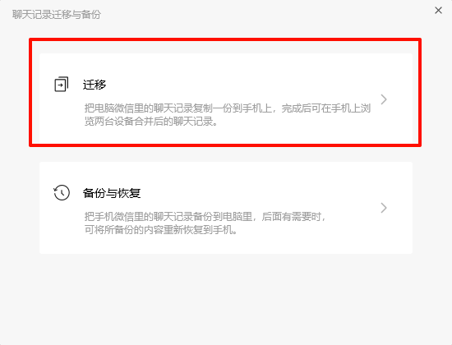Image resolution: width=452 pixels, height=345 pixels.
Task: Click the gray gap between the two cards
Action: coord(226,154)
